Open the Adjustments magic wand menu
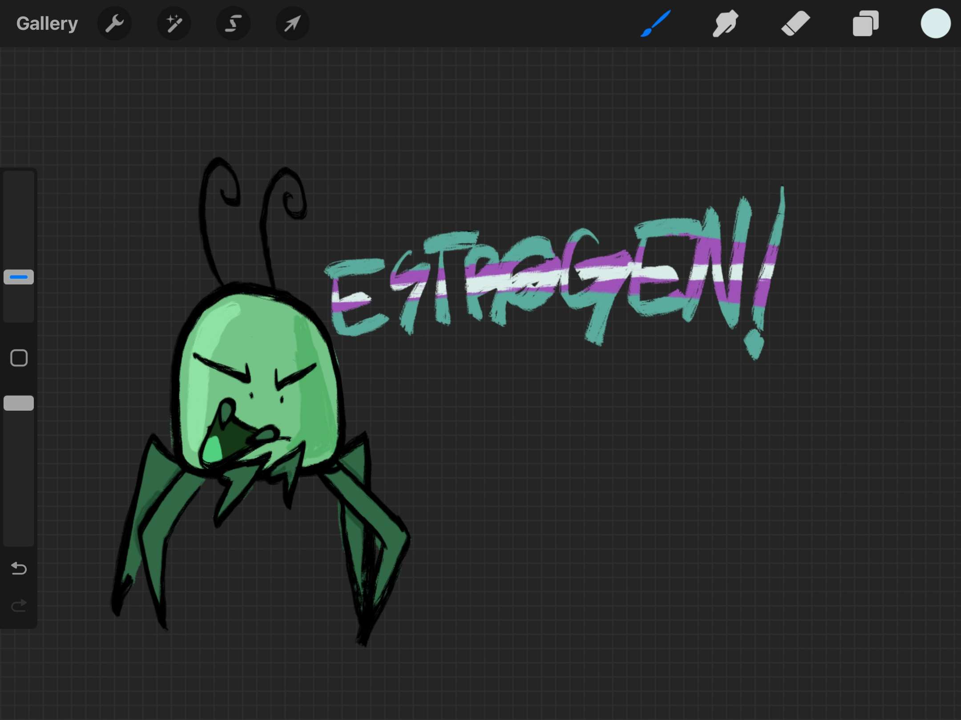Image resolution: width=961 pixels, height=720 pixels. (174, 23)
